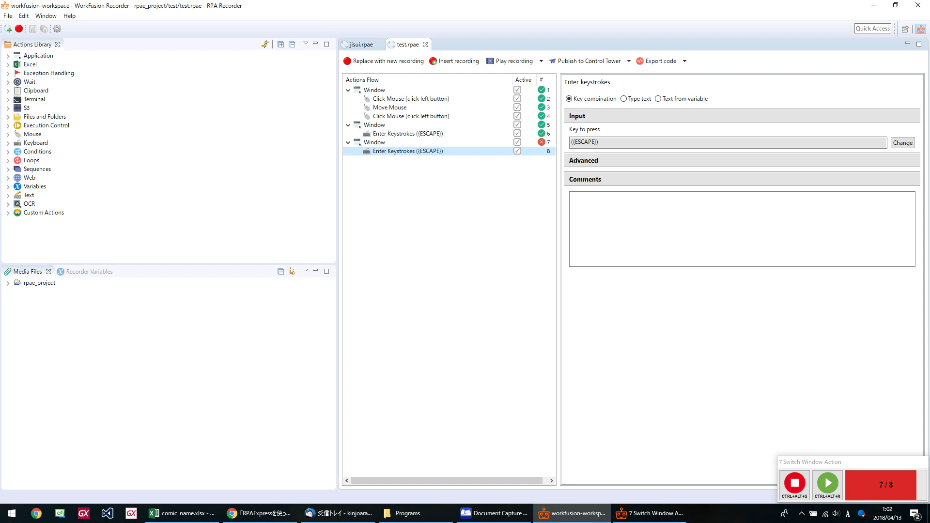Screen dimensions: 930x523
Task: Open the Export code dropdown arrow
Action: (684, 61)
